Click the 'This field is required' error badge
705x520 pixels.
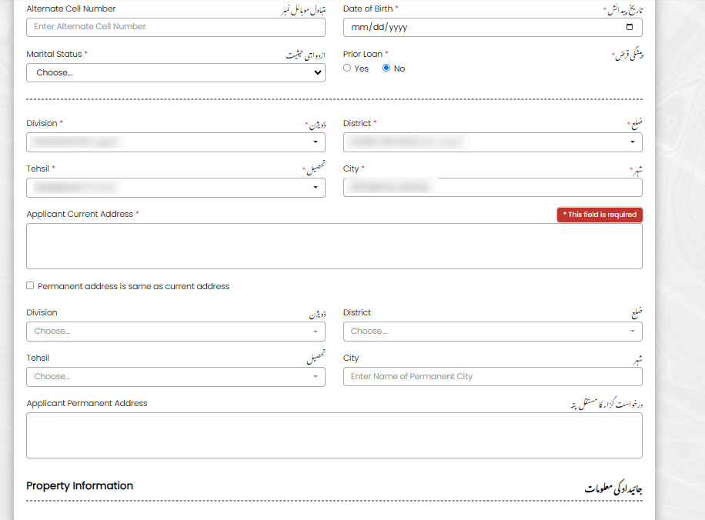coord(600,215)
